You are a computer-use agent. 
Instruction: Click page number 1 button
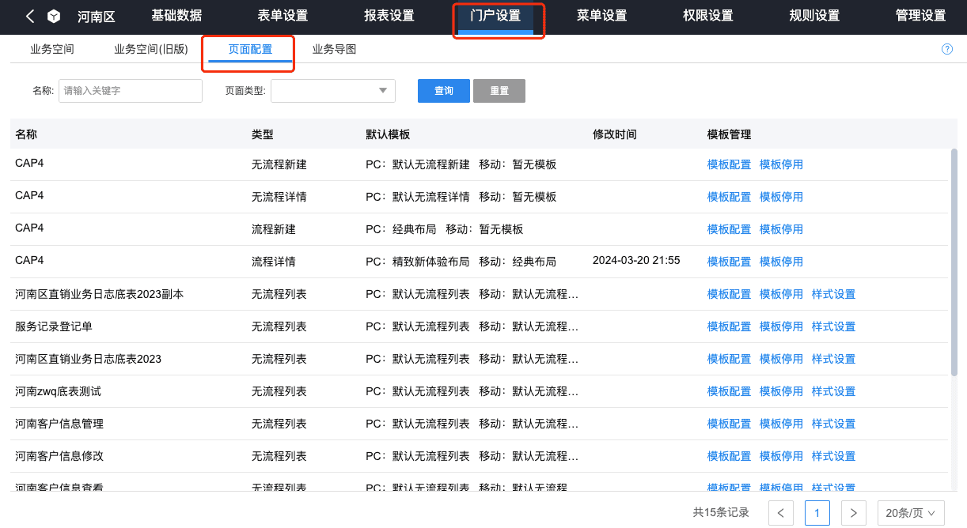817,513
